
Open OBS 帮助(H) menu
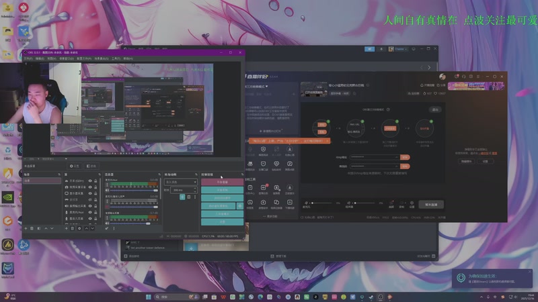click(x=128, y=58)
